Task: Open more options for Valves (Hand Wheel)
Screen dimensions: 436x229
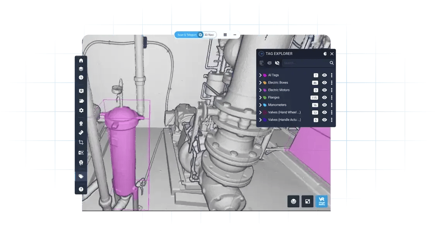Action: [x=332, y=112]
